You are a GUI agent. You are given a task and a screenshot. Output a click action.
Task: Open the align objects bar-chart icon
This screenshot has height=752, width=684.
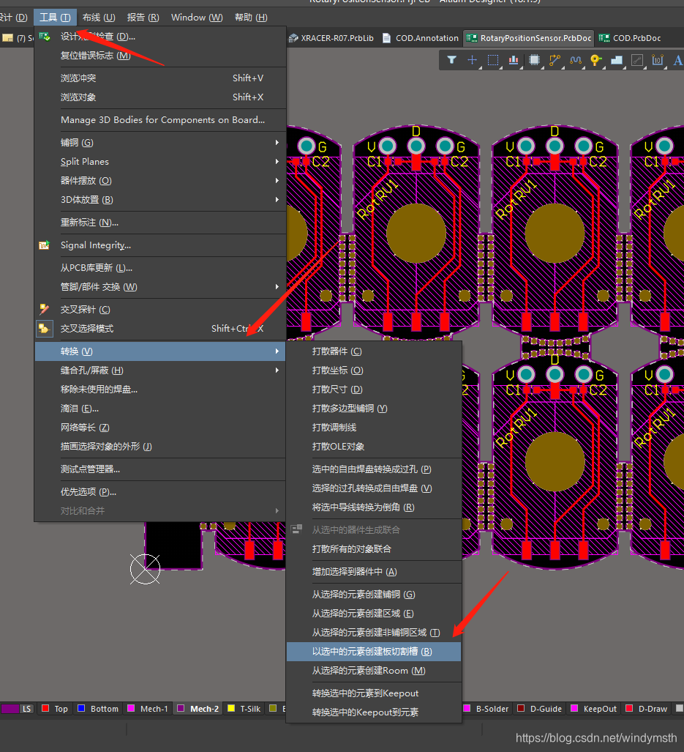[514, 60]
